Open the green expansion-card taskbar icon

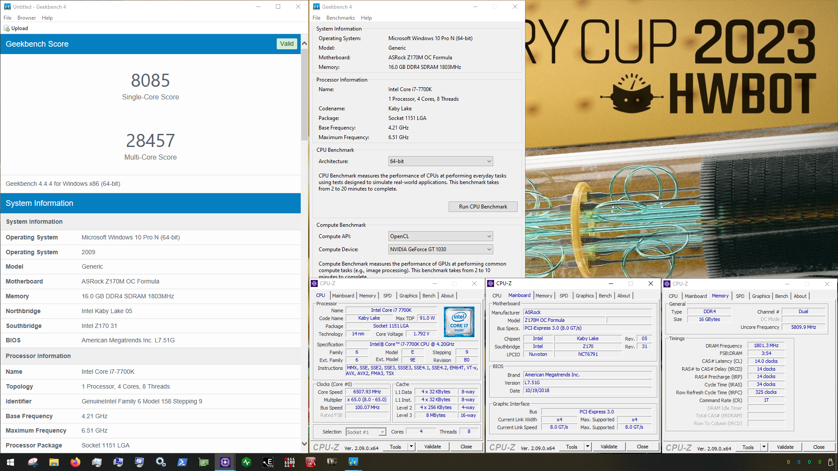pos(203,462)
